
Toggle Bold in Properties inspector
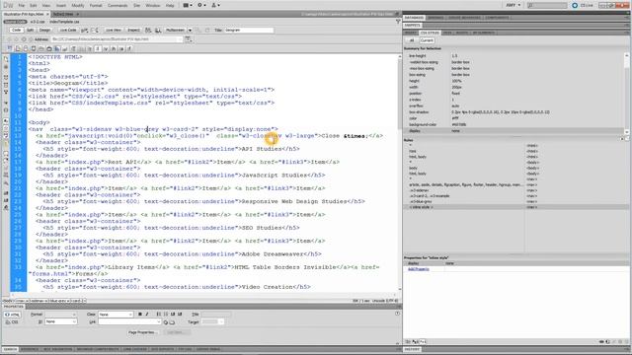140,315
